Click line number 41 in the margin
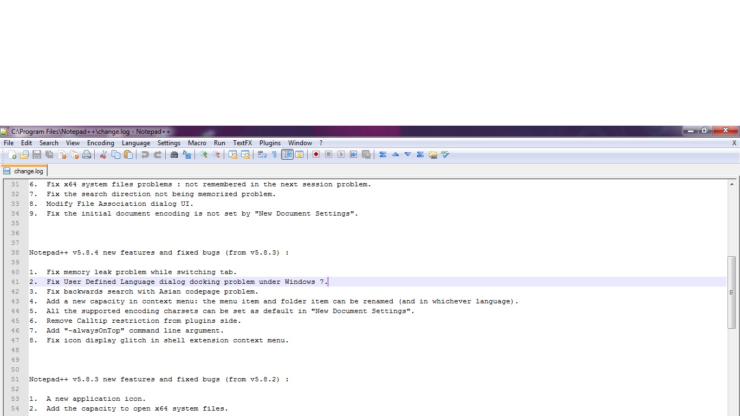This screenshot has width=740, height=416. (15, 282)
